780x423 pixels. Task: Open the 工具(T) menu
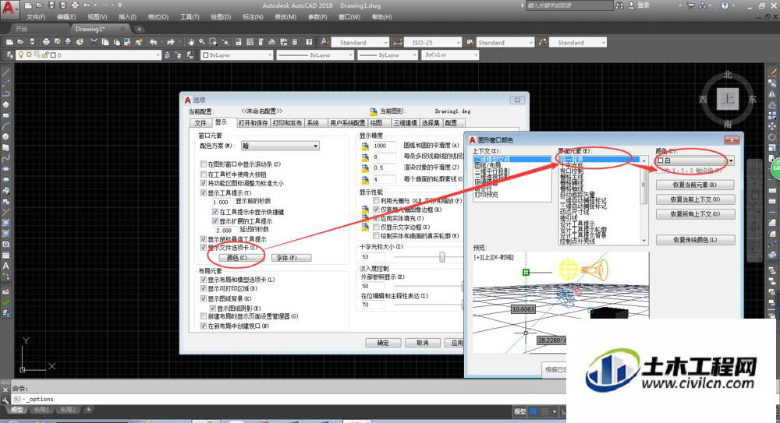coord(190,17)
